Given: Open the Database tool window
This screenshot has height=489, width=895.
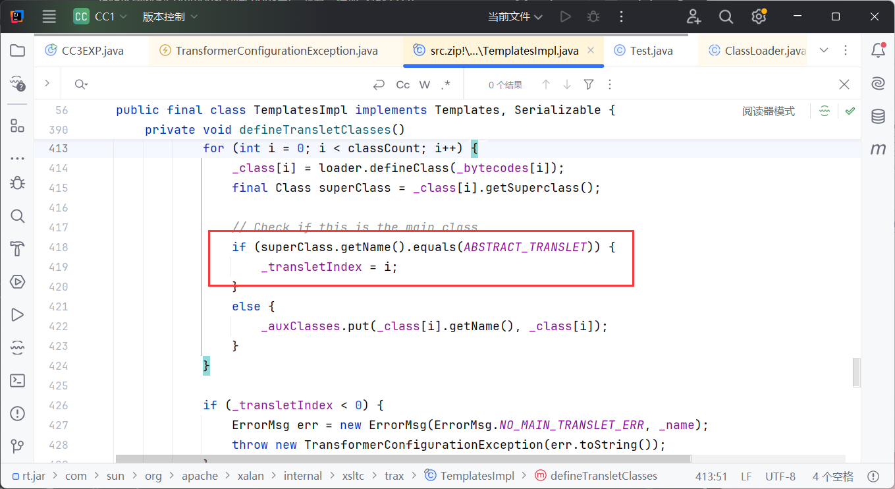Looking at the screenshot, I should coord(878,117).
